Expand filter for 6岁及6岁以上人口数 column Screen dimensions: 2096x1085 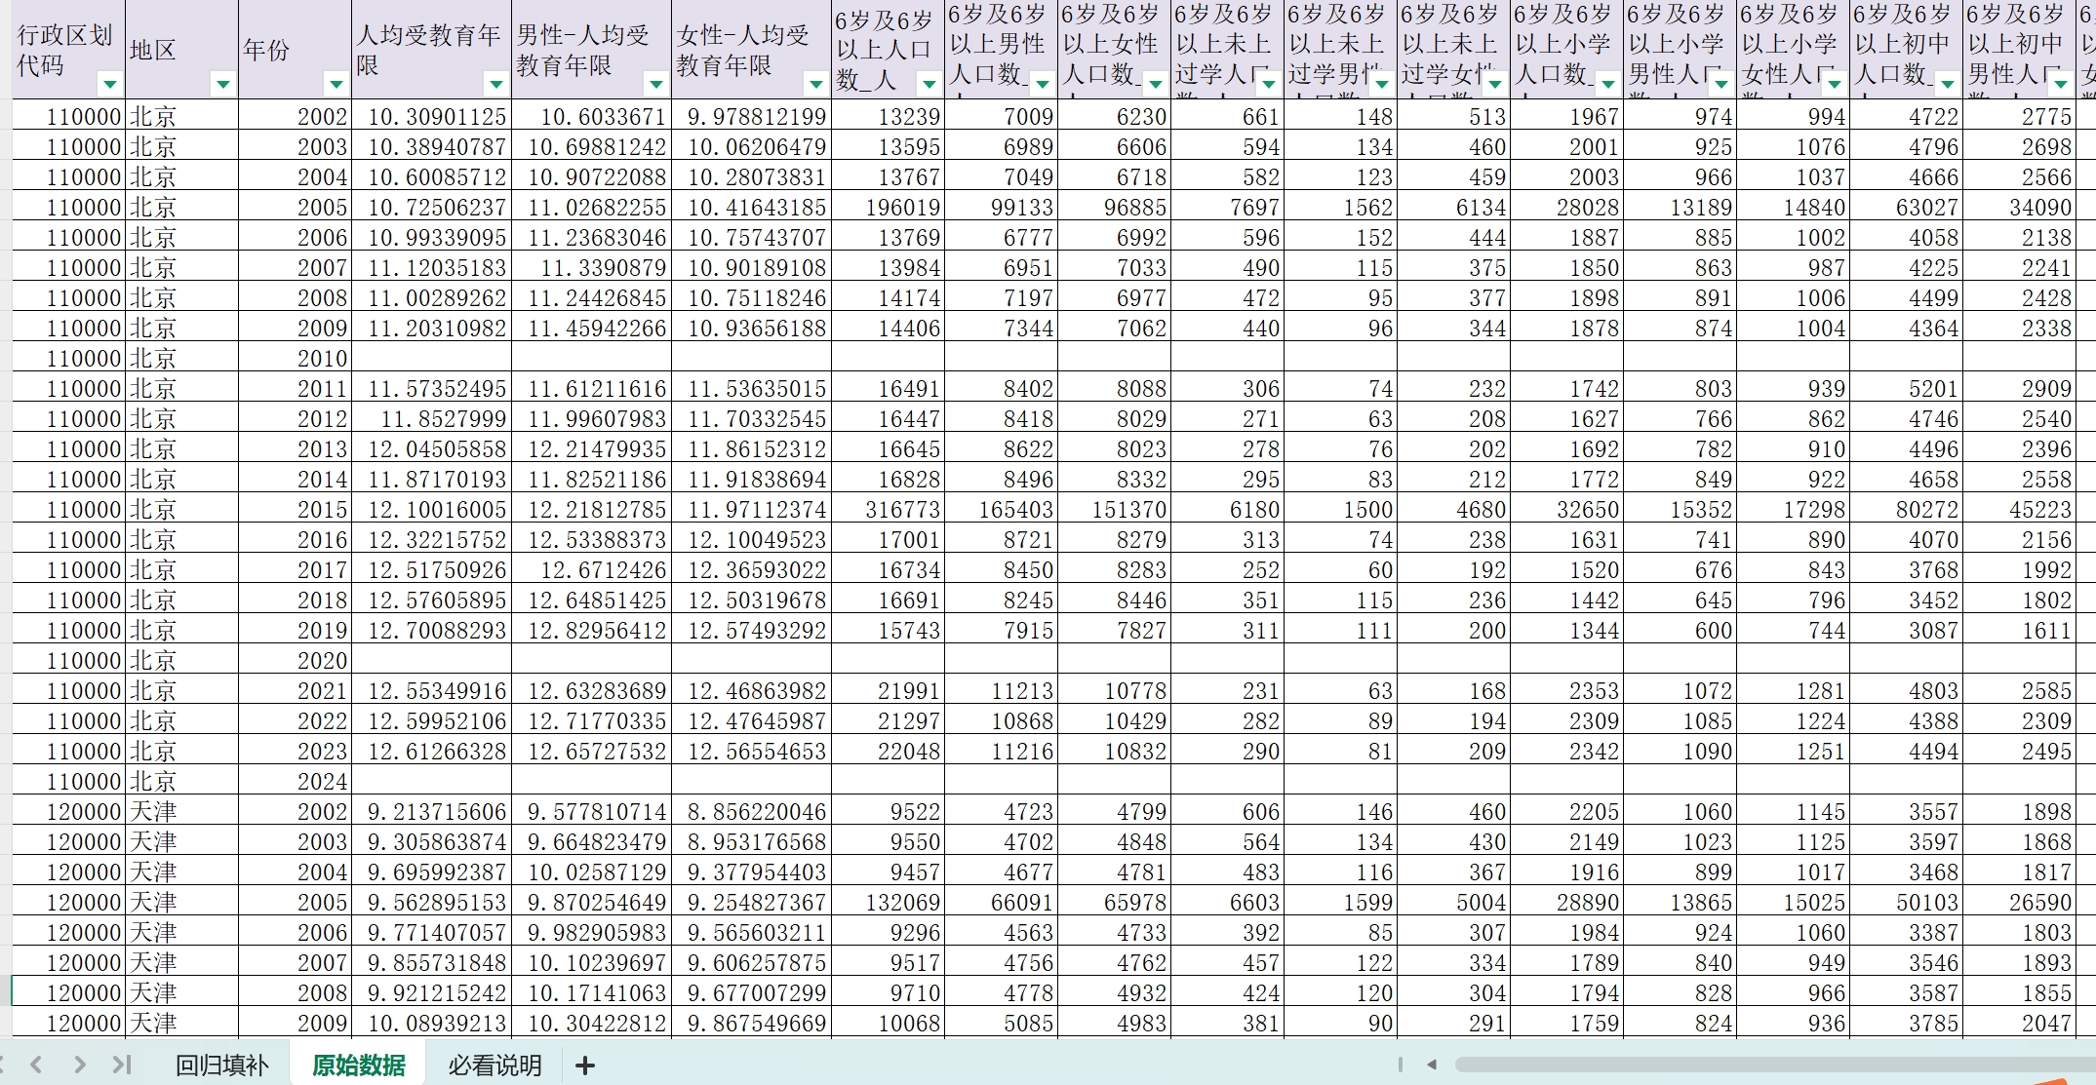(929, 85)
